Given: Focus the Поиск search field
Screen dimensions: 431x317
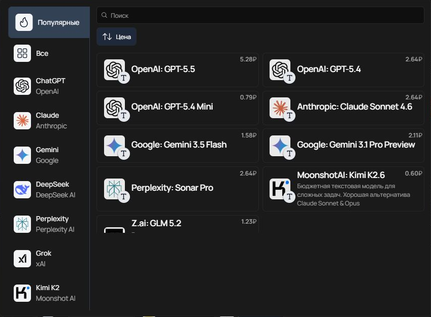Looking at the screenshot, I should pos(260,15).
